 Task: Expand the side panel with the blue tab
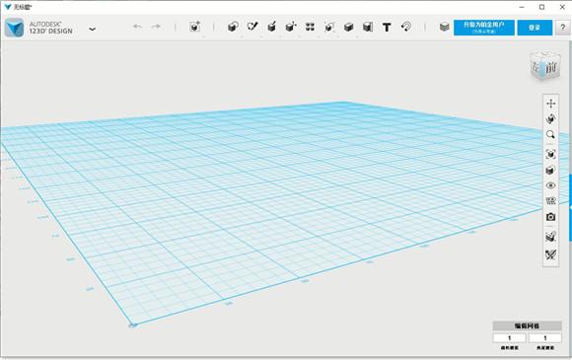click(x=570, y=207)
